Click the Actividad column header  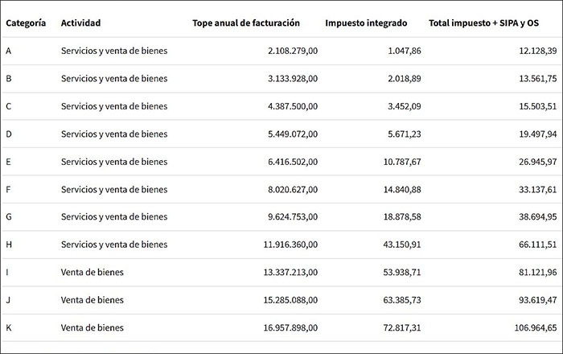(80, 23)
